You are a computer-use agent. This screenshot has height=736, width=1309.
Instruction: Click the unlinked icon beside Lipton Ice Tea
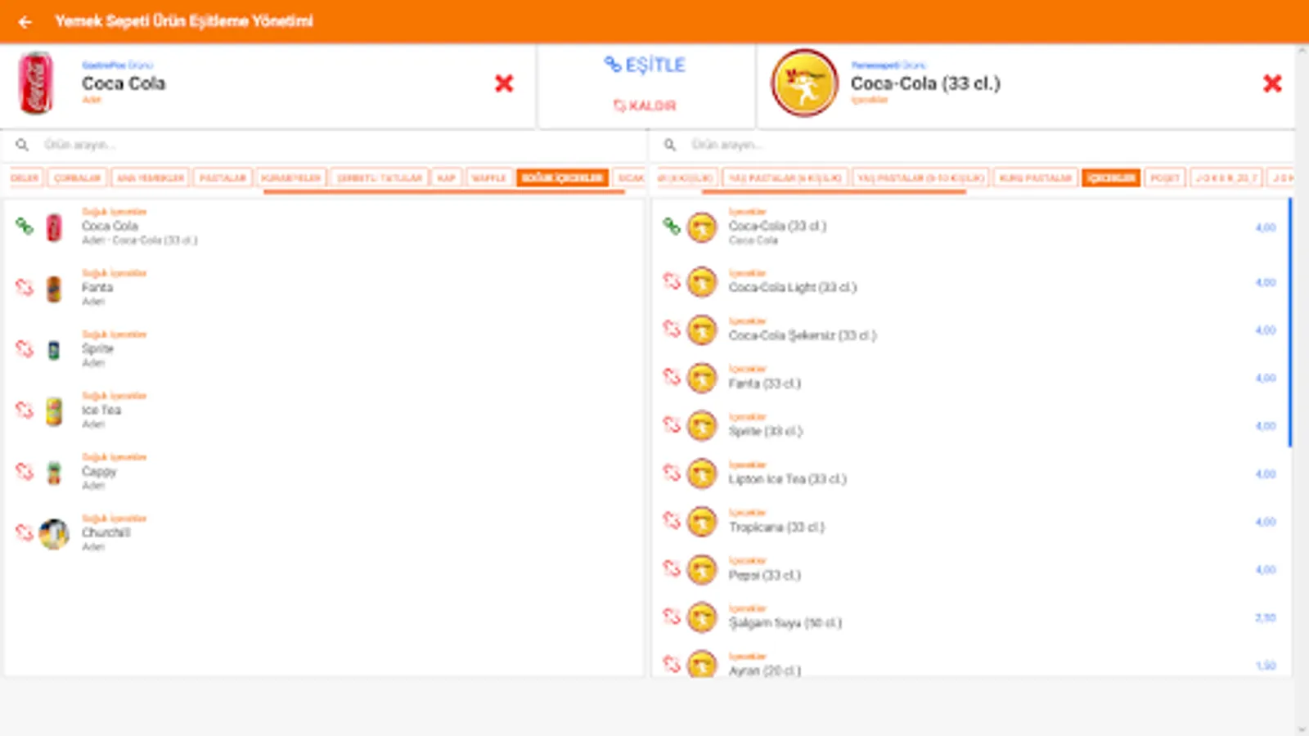point(672,473)
